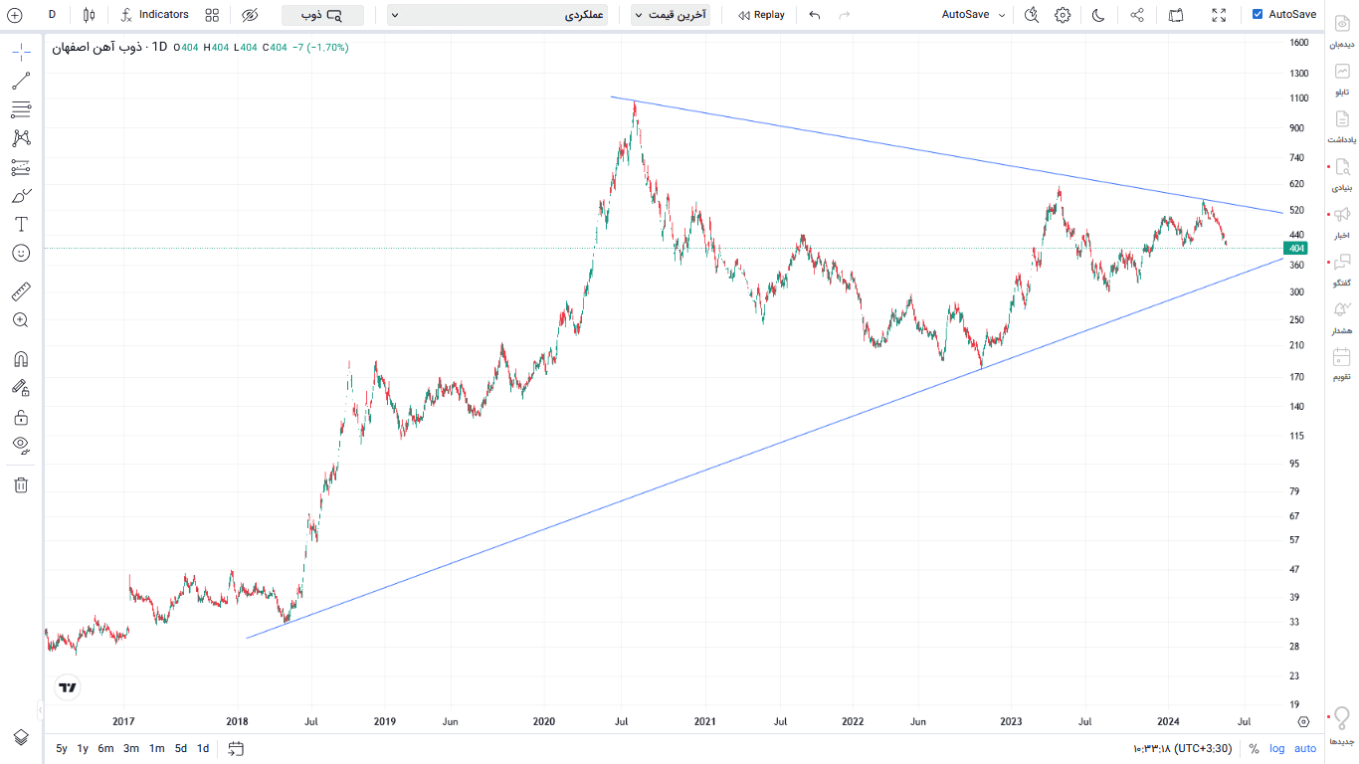Screen dimensions: 1359x764
Task: Open the جدیدها lightbulb panel
Action: [1342, 725]
